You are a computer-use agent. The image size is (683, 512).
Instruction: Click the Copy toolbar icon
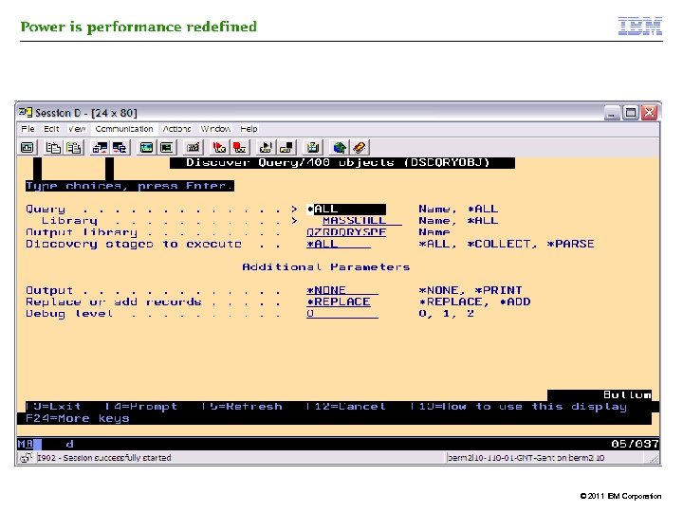(x=53, y=148)
